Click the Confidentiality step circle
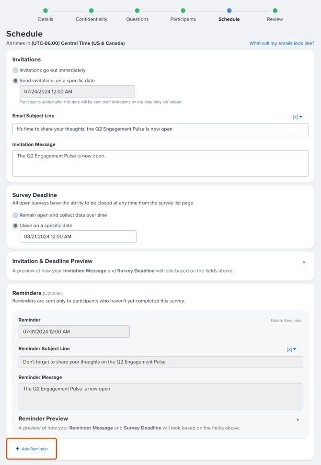 (92, 11)
